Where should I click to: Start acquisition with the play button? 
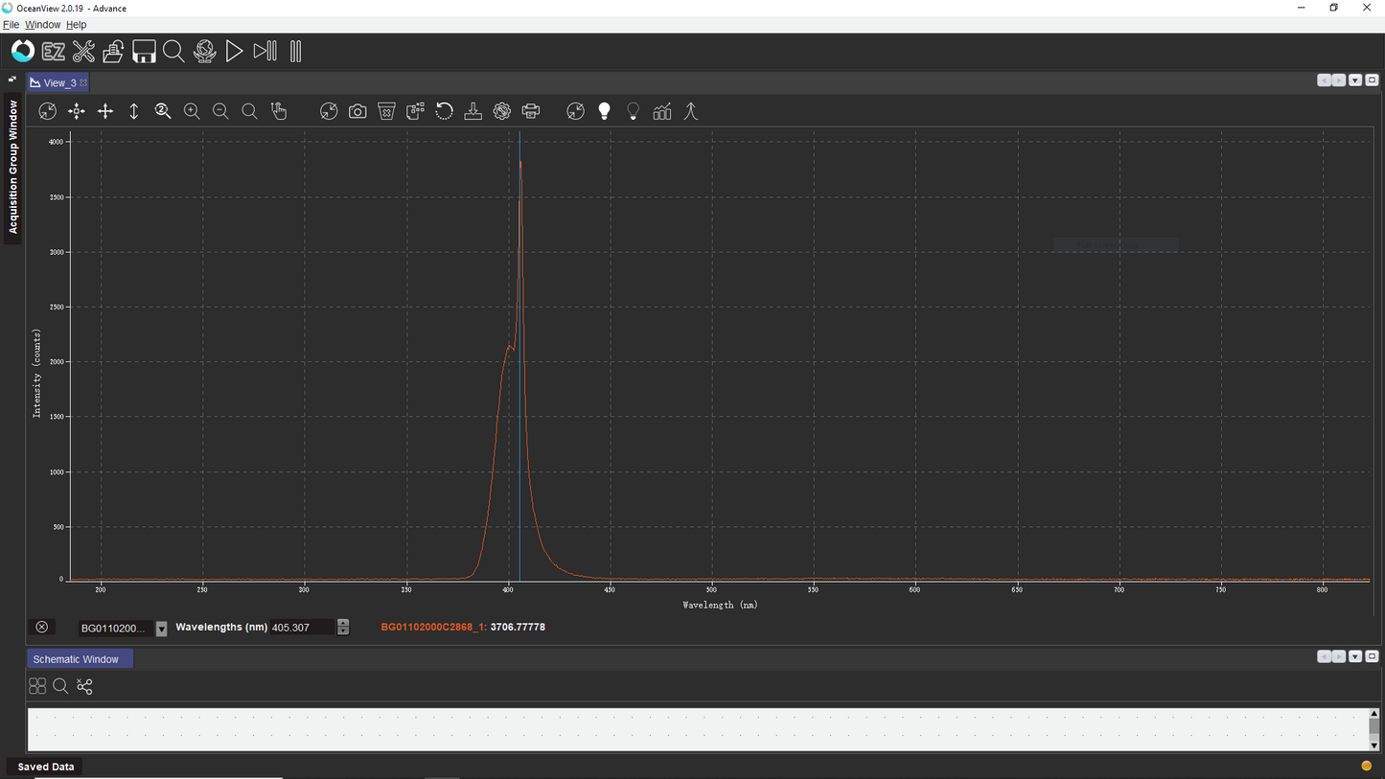234,51
